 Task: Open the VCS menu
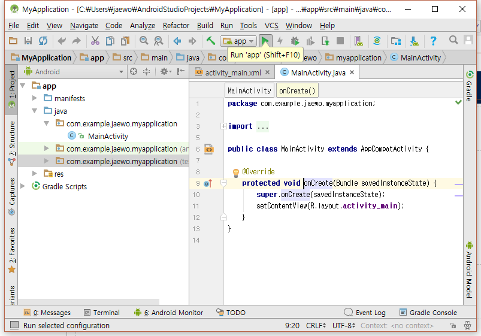(271, 26)
